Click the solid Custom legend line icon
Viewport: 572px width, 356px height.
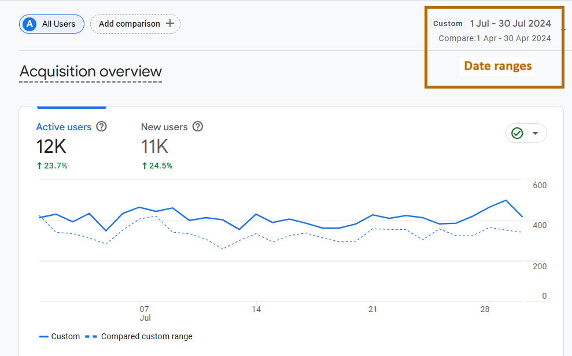click(44, 337)
